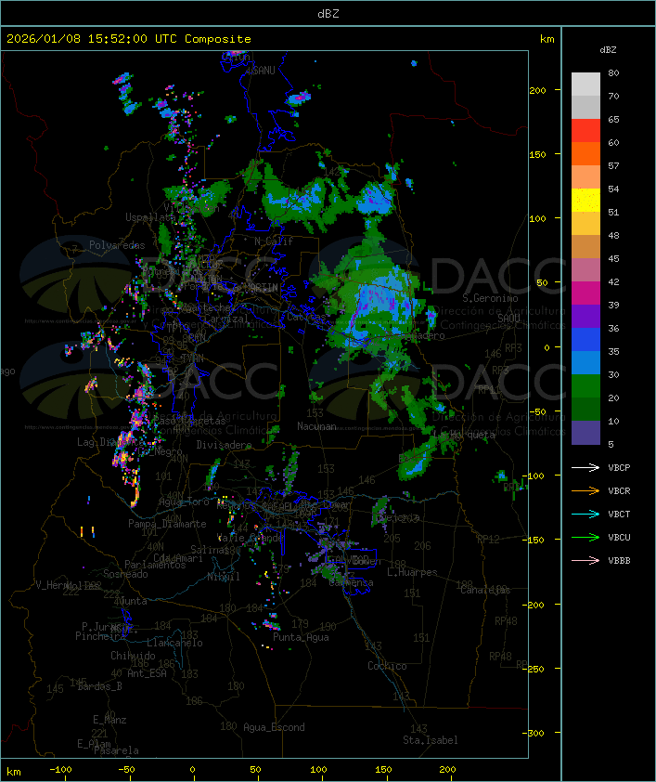Screen dimensions: 656x782
Task: Click the Sta.Isabel location label
Action: [430, 740]
